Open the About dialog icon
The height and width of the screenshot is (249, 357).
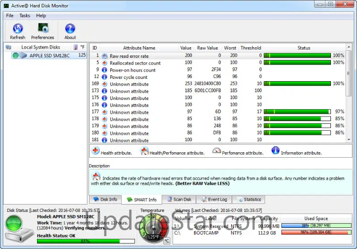(x=70, y=28)
